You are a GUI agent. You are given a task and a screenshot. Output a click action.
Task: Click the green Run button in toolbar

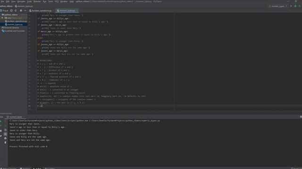(x=291, y=6)
